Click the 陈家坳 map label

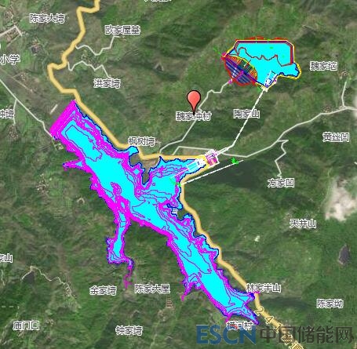tap(330, 304)
